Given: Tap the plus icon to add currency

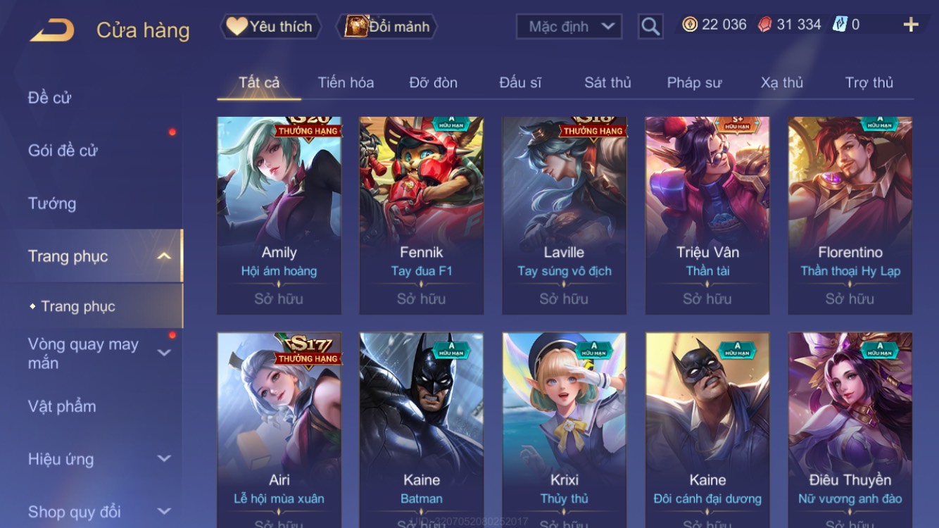Looking at the screenshot, I should pos(911,25).
